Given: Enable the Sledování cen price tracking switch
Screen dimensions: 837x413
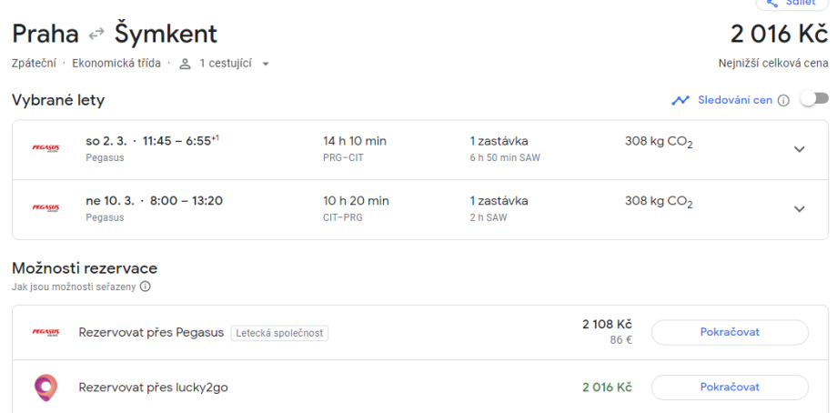Looking at the screenshot, I should point(813,99).
